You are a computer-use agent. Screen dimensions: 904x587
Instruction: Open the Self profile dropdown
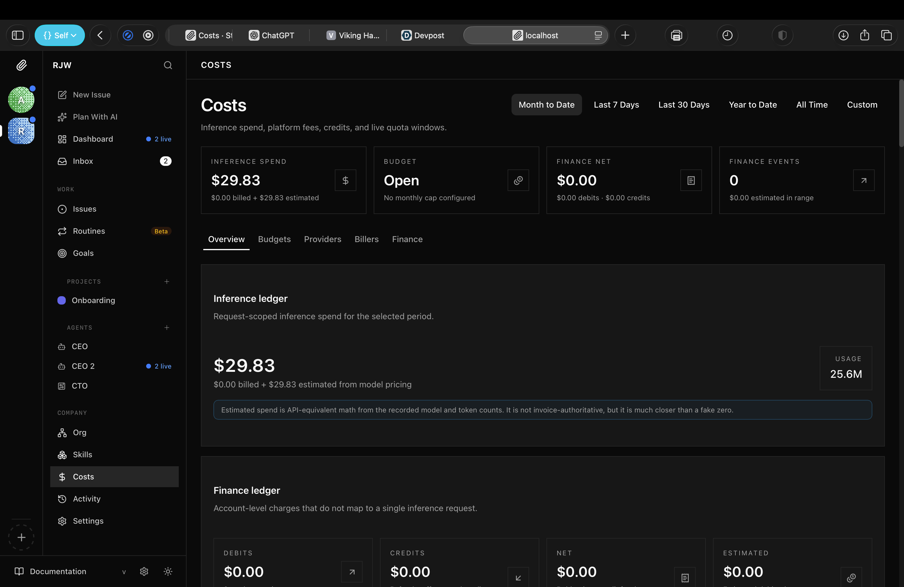pos(59,35)
